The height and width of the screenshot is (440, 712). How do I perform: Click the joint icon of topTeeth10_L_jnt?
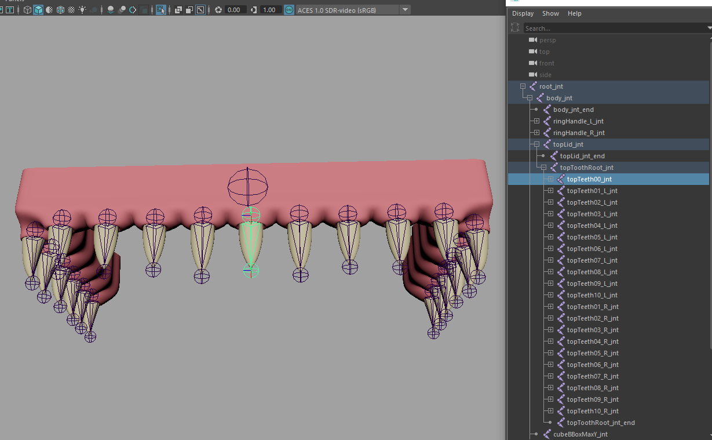point(561,295)
